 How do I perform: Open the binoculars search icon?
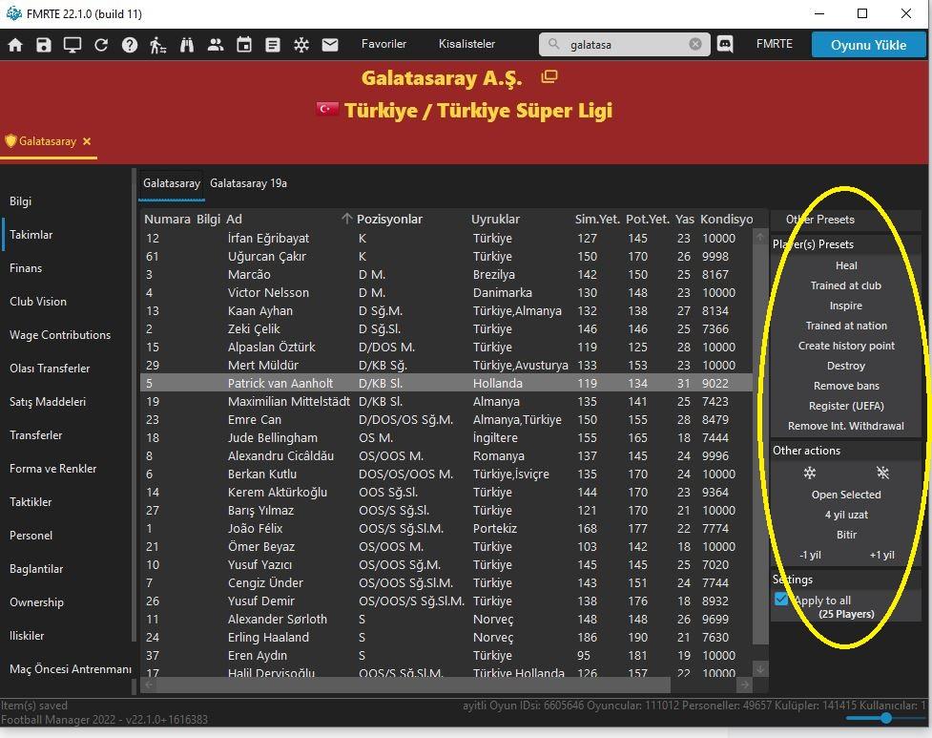[187, 45]
